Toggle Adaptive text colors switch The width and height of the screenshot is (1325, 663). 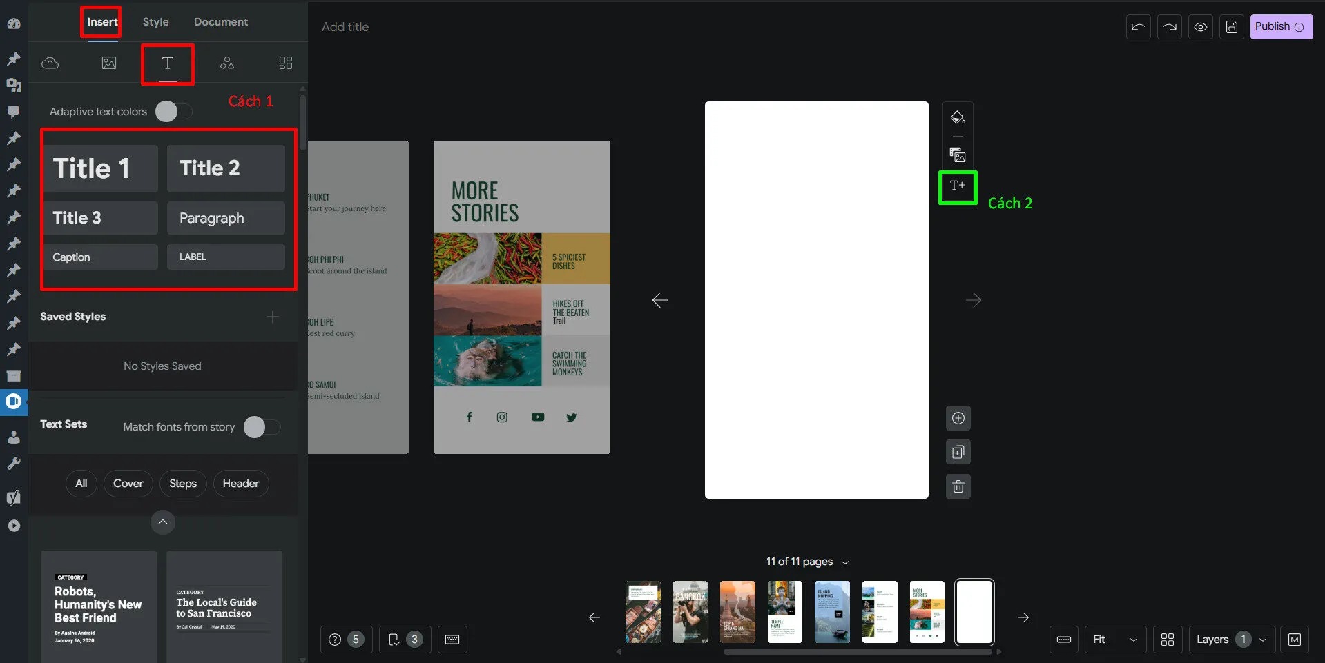173,112
